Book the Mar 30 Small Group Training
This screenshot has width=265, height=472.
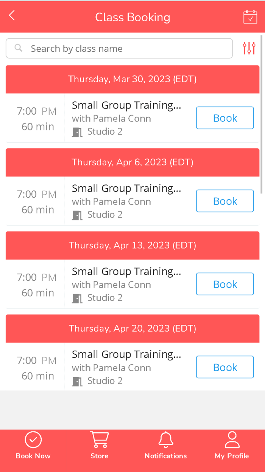(x=225, y=118)
